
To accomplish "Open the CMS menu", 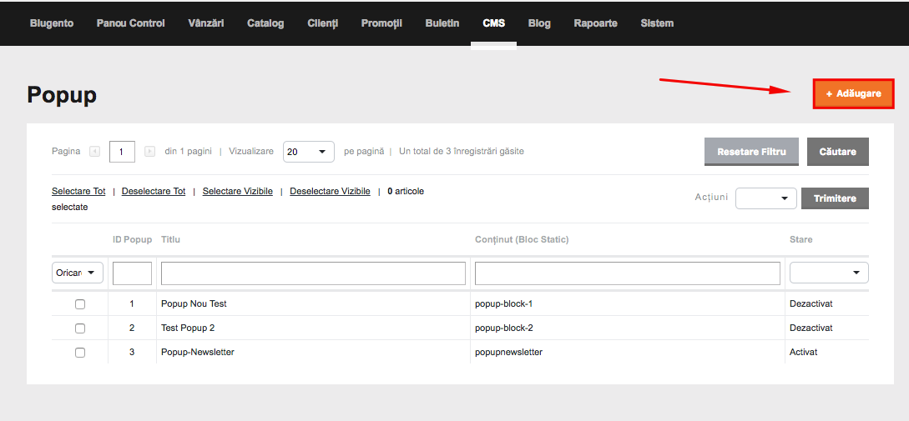I will (494, 23).
